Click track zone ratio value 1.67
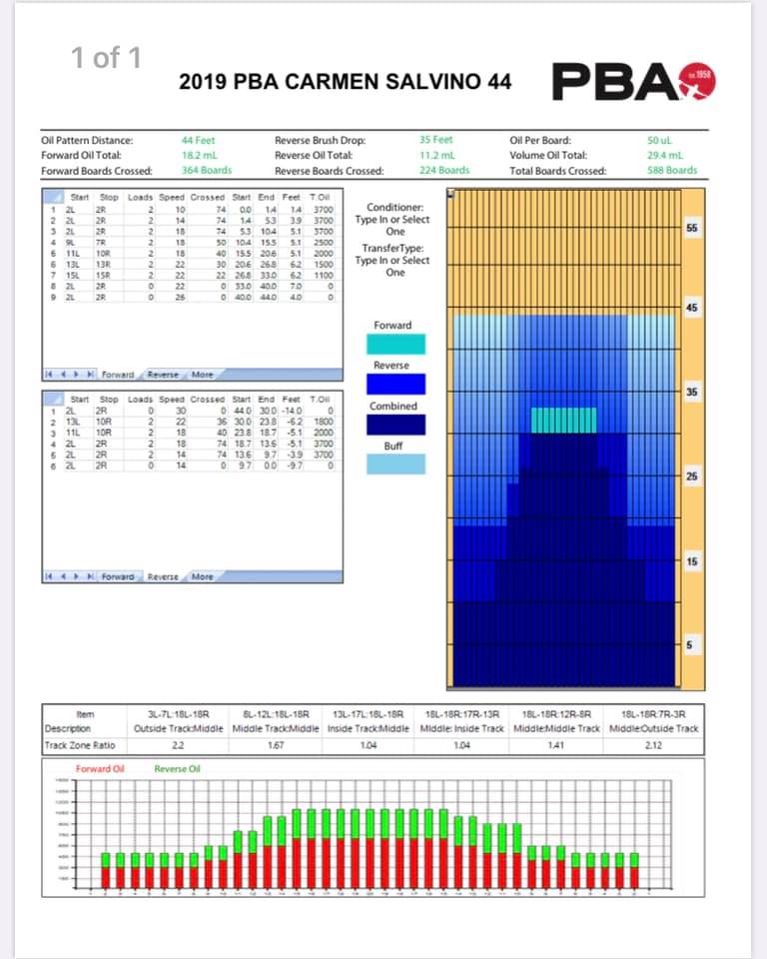Viewport: 767px width, 959px height. 276,745
